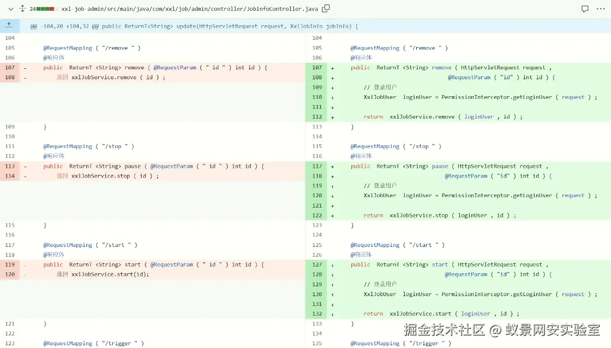Select the hunk header line starting @@ -104,20
Image resolution: width=611 pixels, height=348 pixels.
(194, 26)
